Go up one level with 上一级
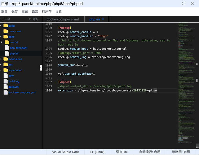 coord(5,19)
